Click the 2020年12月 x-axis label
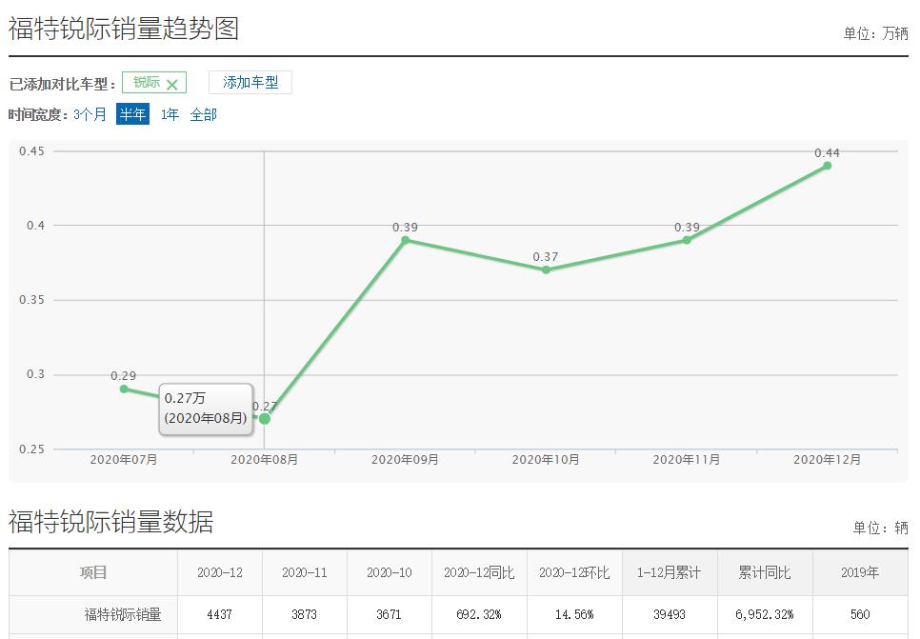The image size is (920, 639). click(828, 459)
